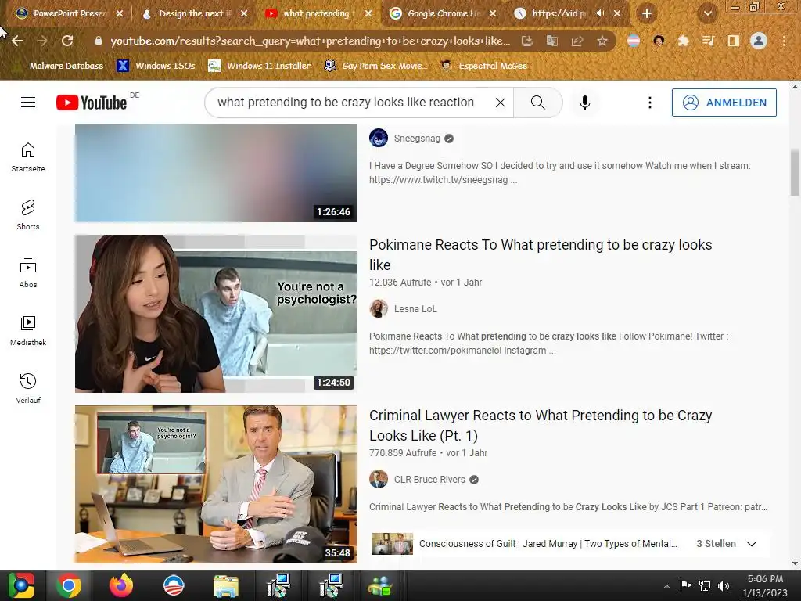Open Abos in the sidebar
Image resolution: width=801 pixels, height=601 pixels.
click(x=28, y=273)
